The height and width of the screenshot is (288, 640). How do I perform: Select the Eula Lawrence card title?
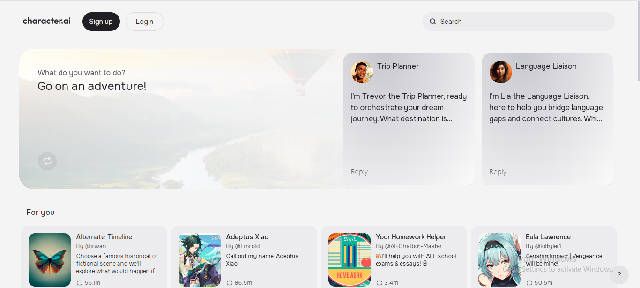click(x=548, y=237)
